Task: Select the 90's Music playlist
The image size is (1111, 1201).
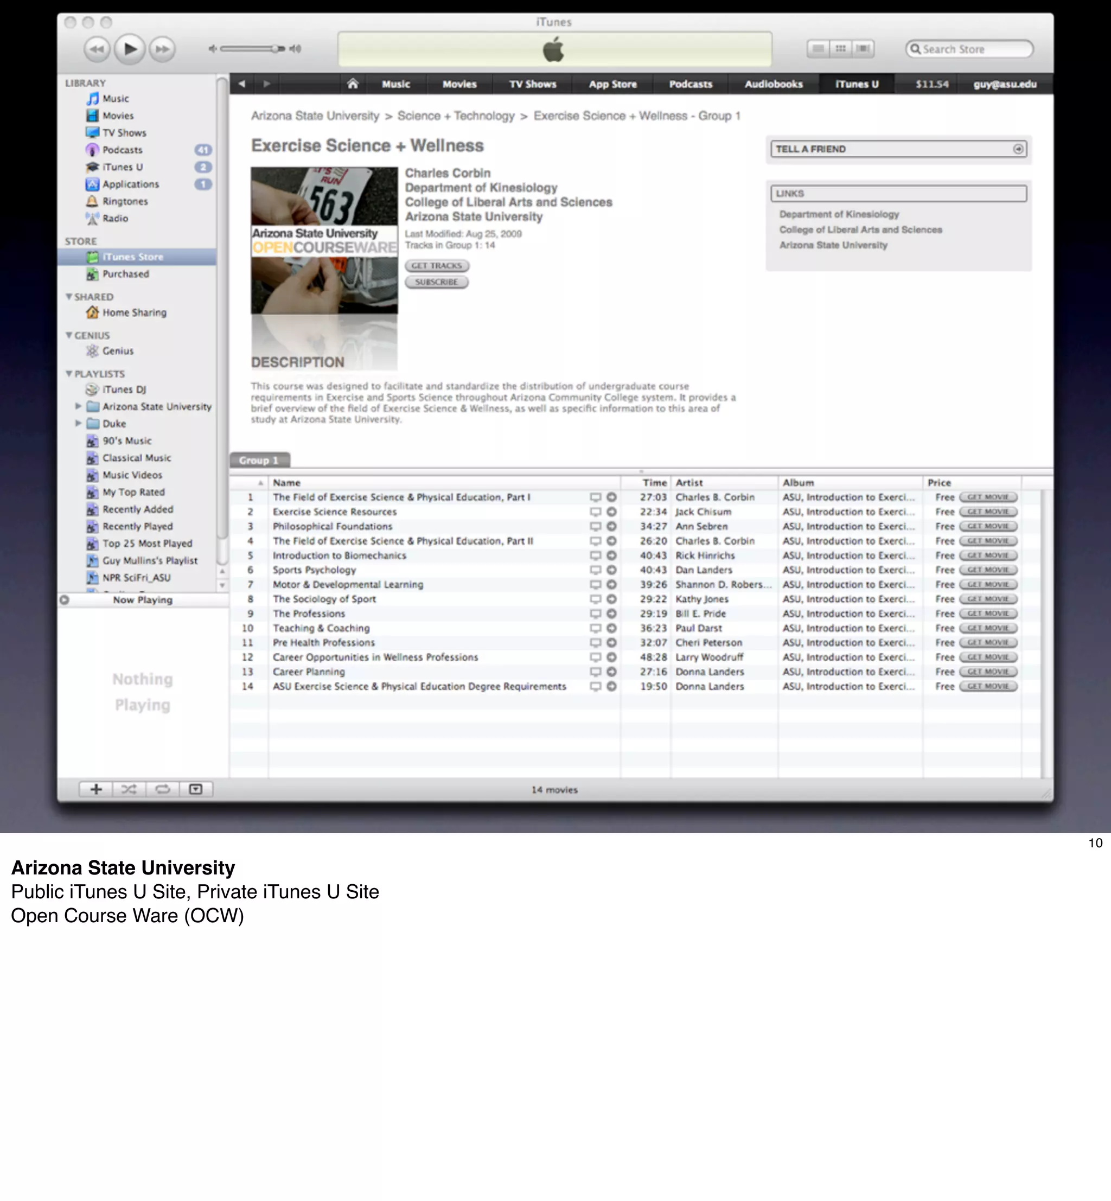Action: pos(127,440)
